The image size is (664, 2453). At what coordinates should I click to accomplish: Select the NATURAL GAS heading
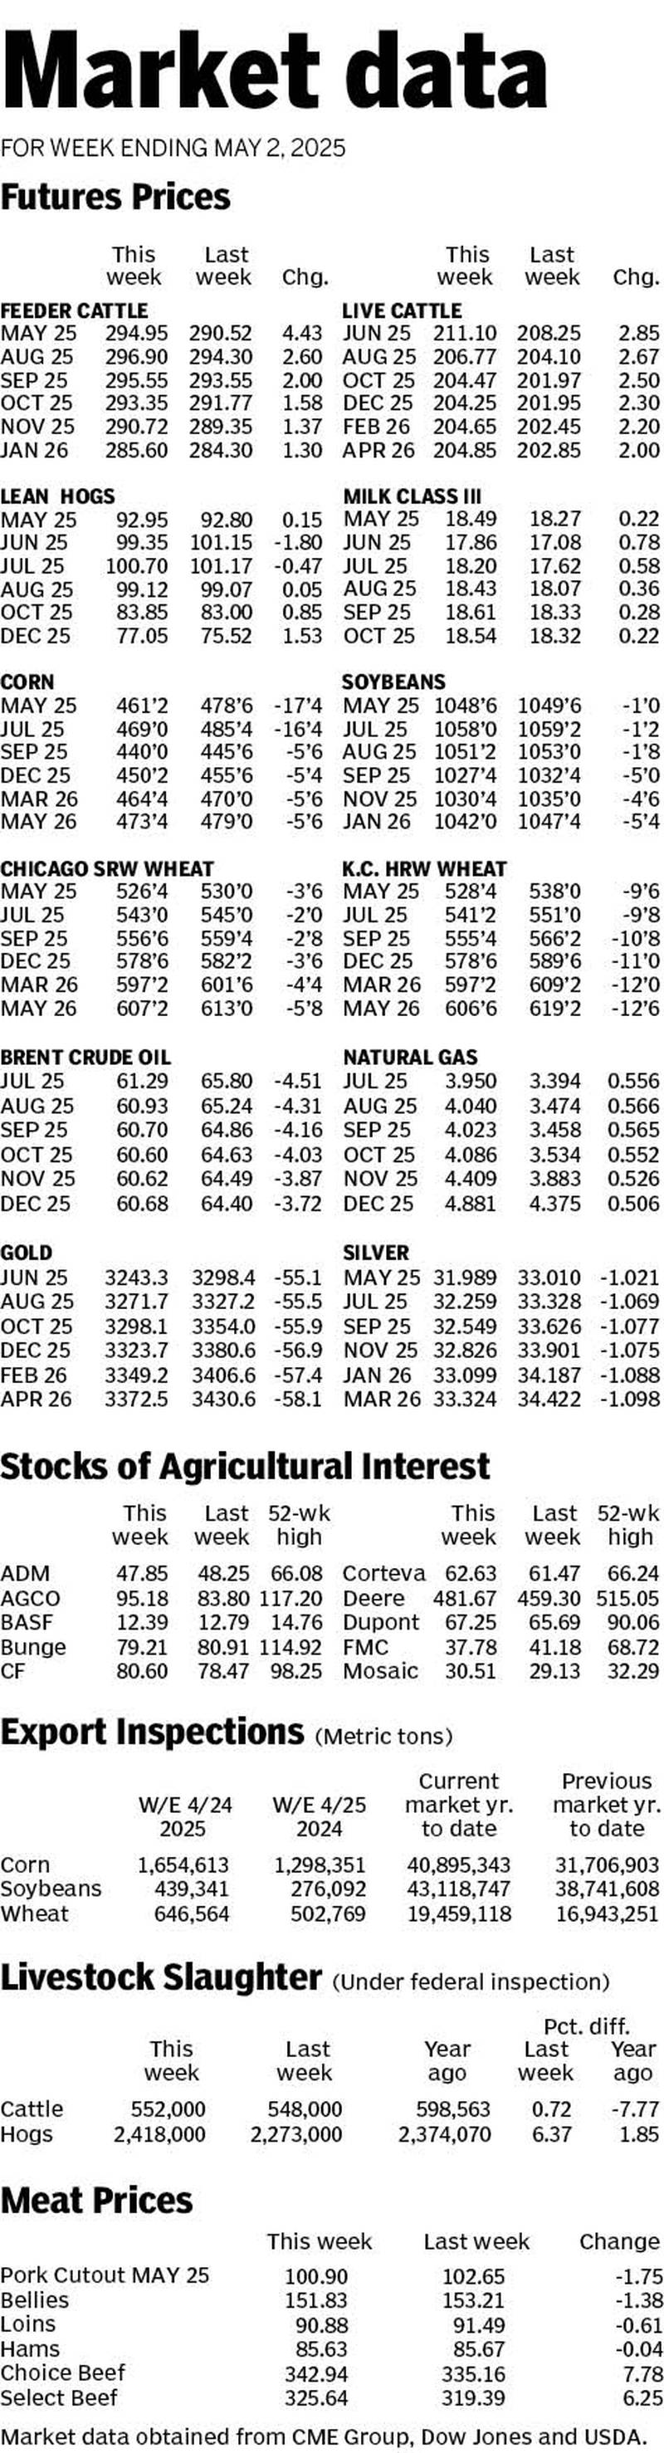[410, 1057]
